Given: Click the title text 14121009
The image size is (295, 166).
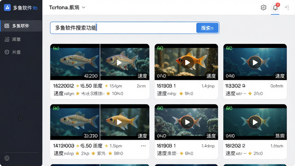Looking at the screenshot, I should (64, 146).
